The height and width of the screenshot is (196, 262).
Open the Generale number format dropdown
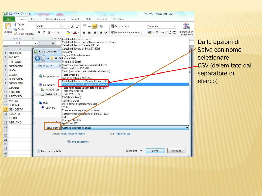click(174, 26)
